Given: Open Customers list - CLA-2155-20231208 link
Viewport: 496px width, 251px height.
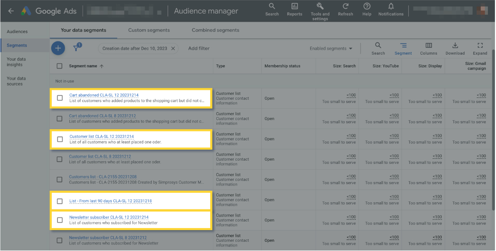Looking at the screenshot, I should coord(103,176).
